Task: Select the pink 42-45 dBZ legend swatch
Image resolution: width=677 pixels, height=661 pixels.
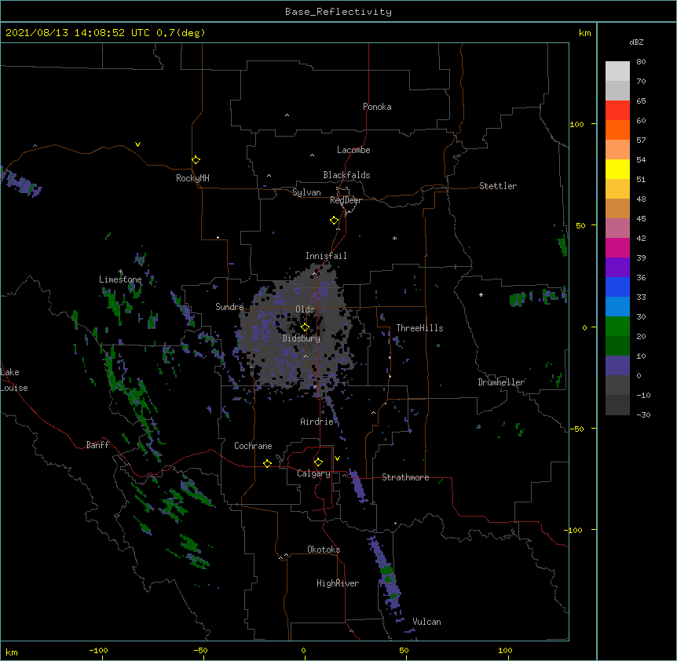Action: (617, 228)
